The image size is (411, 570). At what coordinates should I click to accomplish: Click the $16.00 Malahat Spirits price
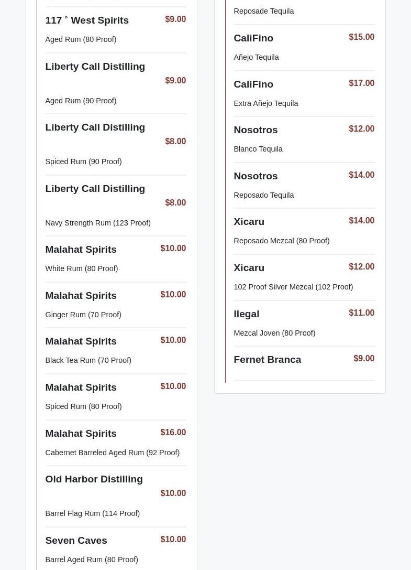[173, 433]
